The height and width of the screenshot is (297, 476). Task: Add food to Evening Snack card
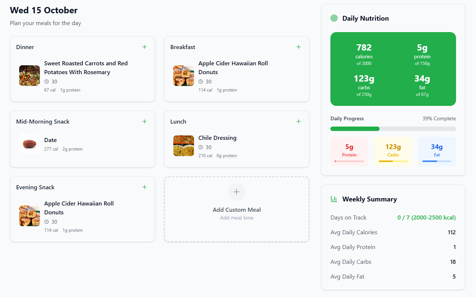tap(144, 187)
